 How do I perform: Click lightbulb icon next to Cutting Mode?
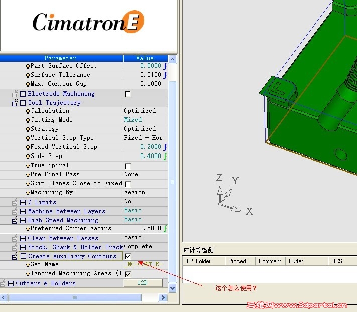pos(28,120)
